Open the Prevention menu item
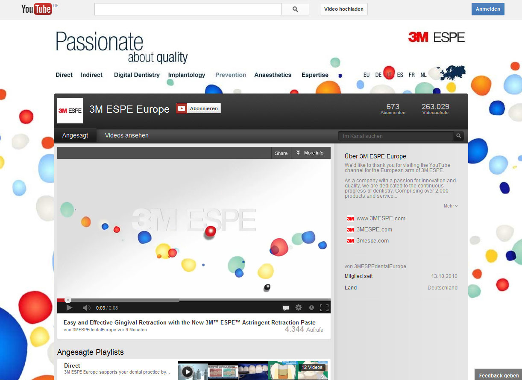 (x=231, y=75)
